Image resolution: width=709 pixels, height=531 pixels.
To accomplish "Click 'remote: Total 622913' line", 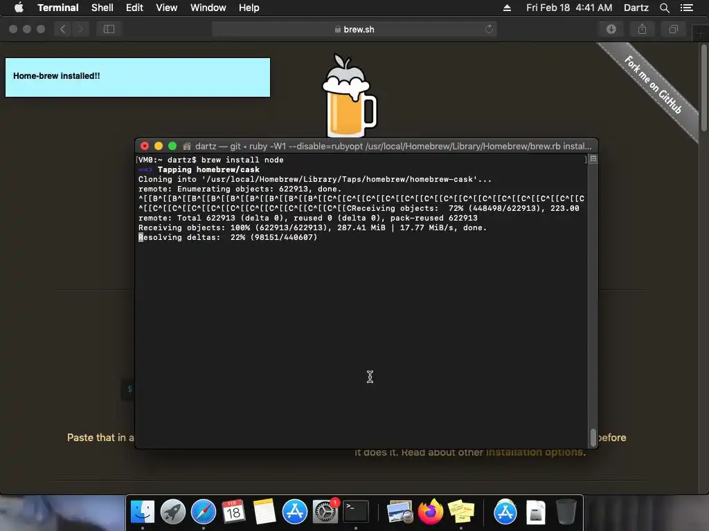I will pos(308,218).
